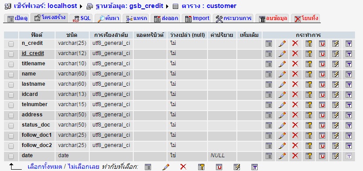The image size is (363, 171).
Task: Add unique index icon for name row
Action: pyautogui.click(x=322, y=74)
